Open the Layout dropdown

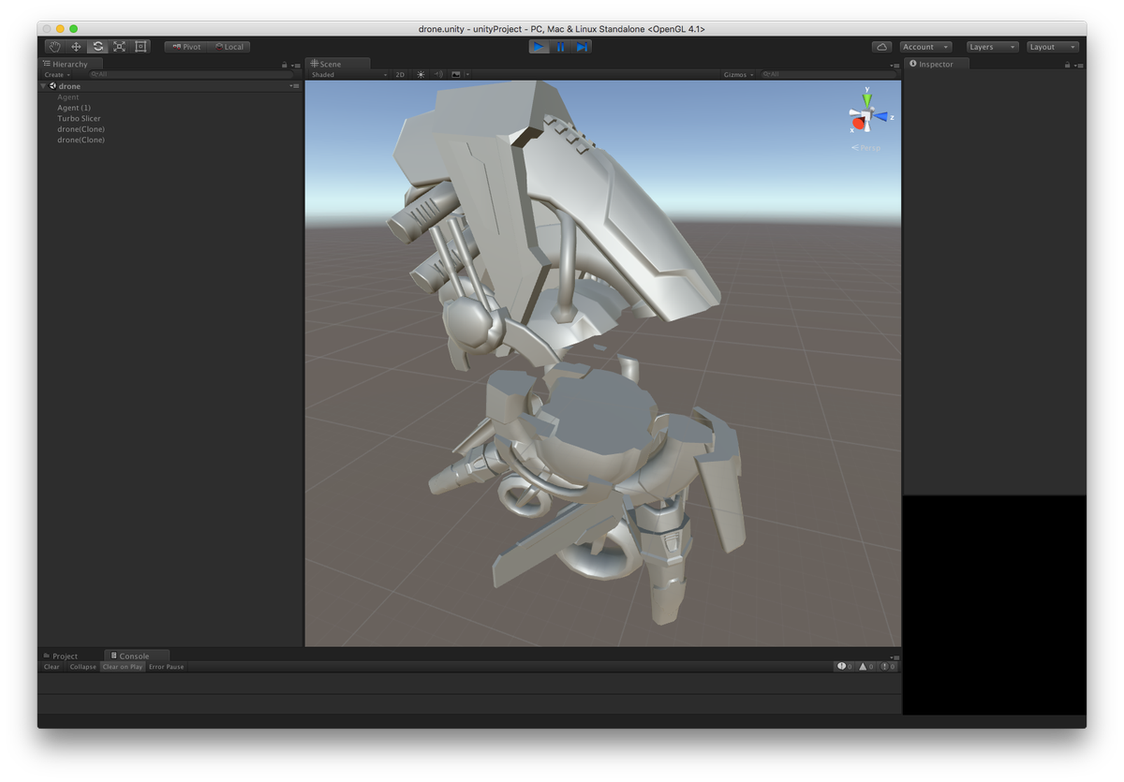click(1053, 47)
